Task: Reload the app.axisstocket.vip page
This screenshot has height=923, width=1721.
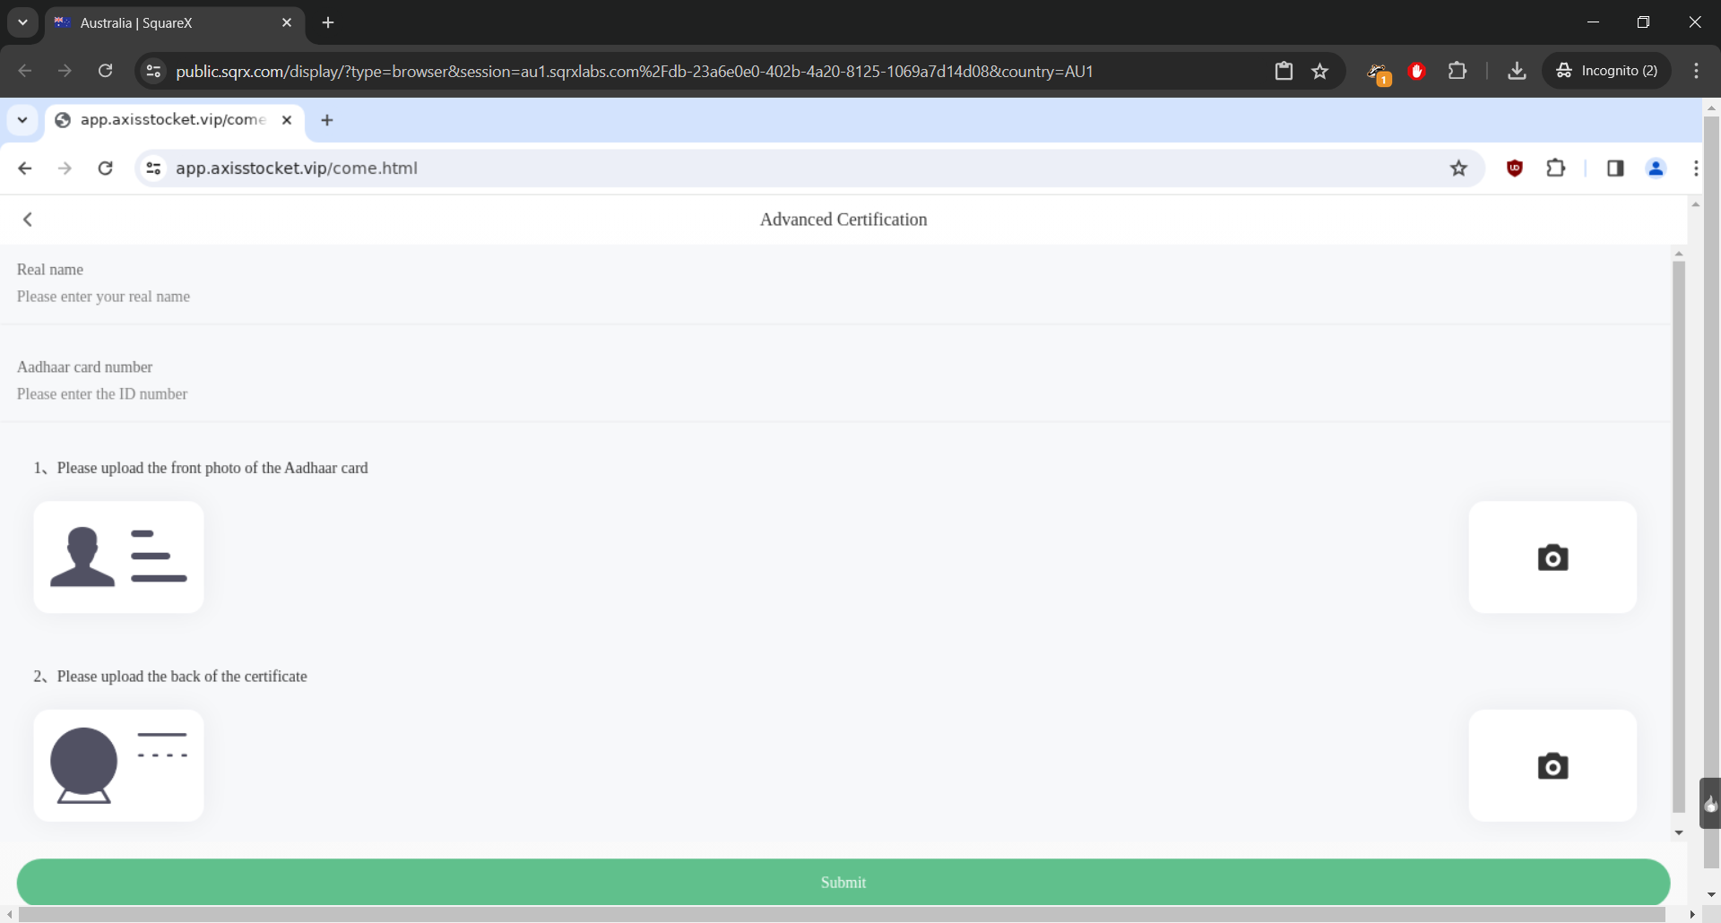Action: pyautogui.click(x=105, y=168)
